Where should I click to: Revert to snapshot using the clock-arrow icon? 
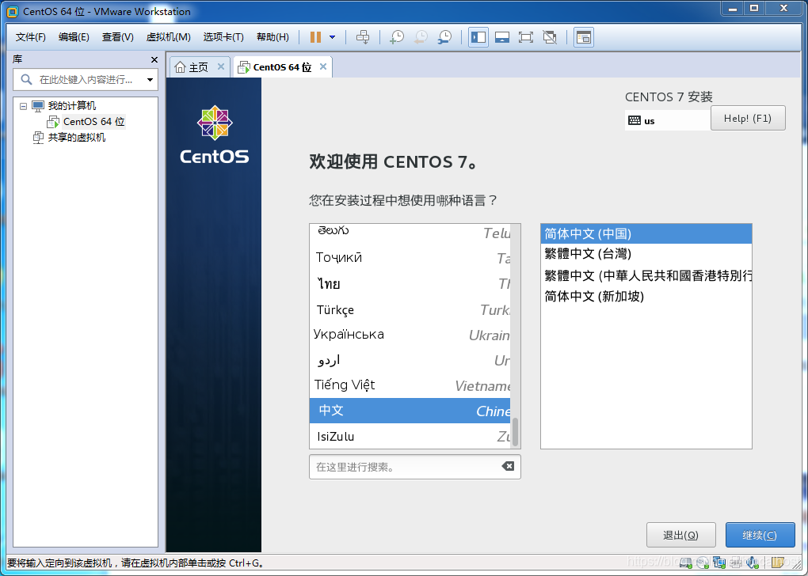(421, 37)
